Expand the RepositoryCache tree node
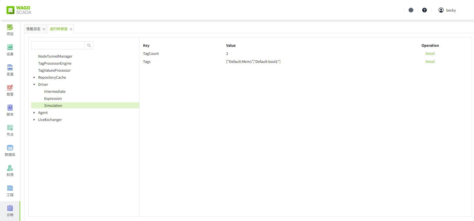This screenshot has width=474, height=221. coord(34,77)
